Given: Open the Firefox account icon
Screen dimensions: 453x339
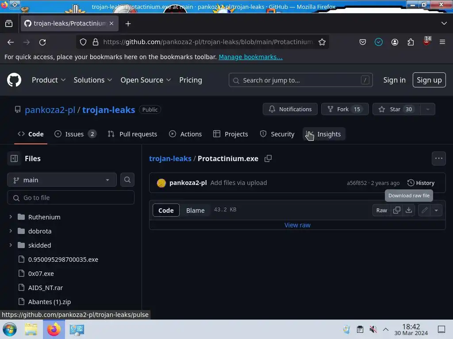Looking at the screenshot, I should tap(395, 42).
